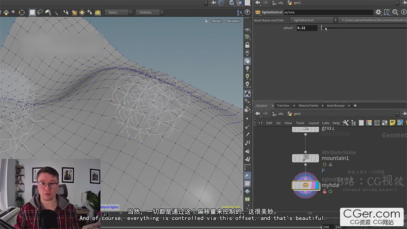Open network table view icon
Viewport: 407px width, 229px height.
point(361,123)
